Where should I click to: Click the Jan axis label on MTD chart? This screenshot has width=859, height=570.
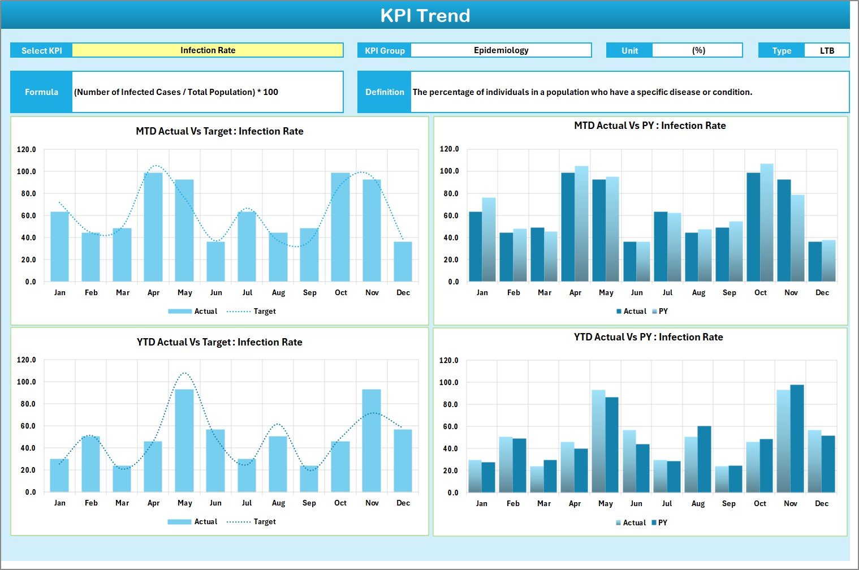[60, 292]
